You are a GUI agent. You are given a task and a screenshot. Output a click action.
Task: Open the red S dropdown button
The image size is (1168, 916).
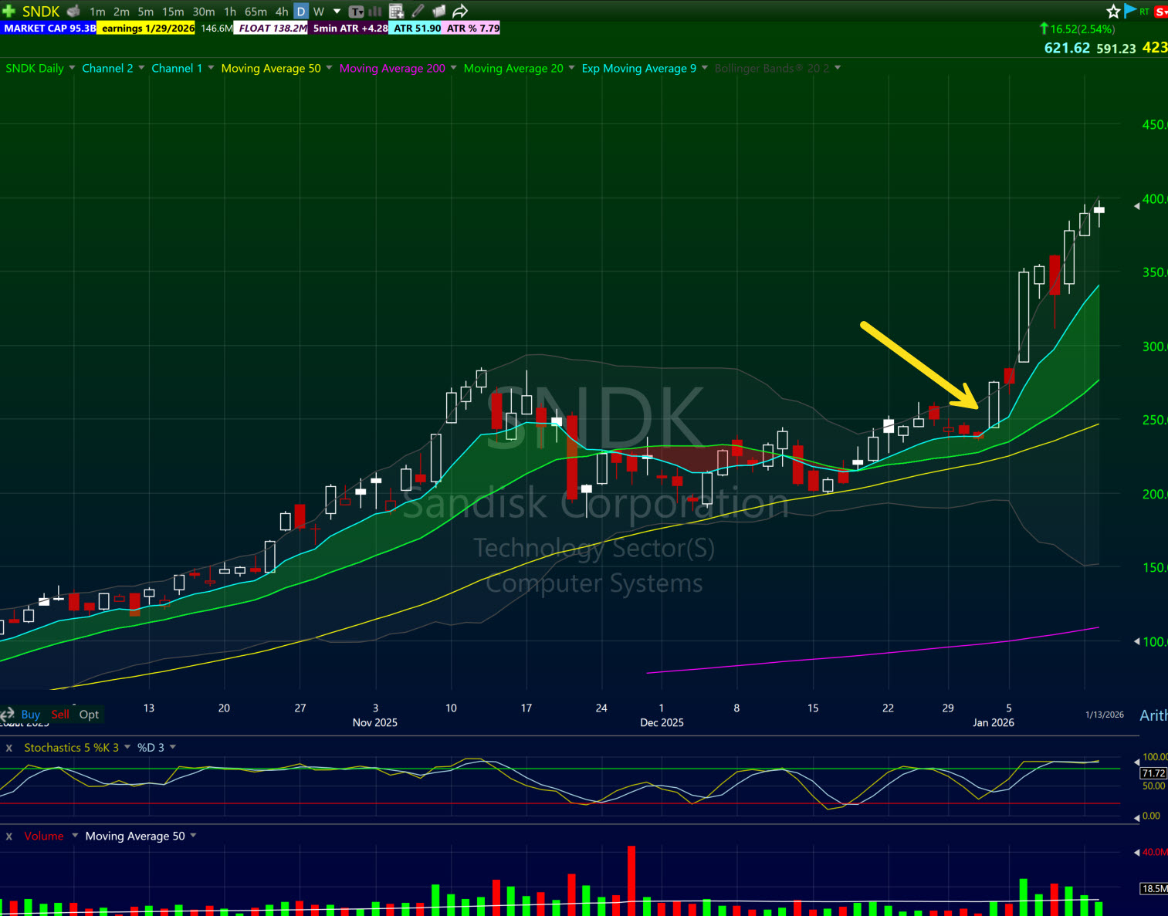[1161, 12]
